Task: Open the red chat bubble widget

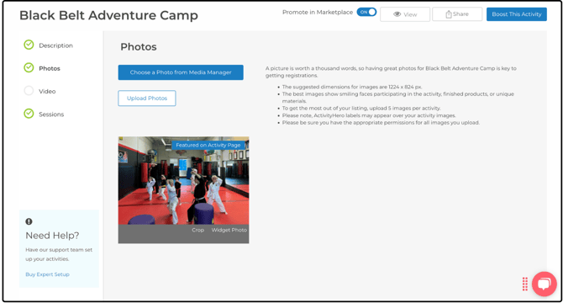Action: tap(545, 284)
